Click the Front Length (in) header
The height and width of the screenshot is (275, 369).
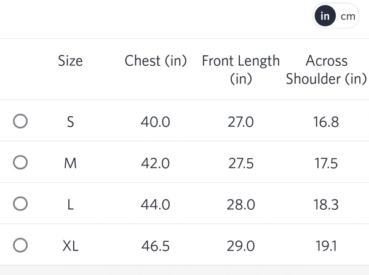coord(240,70)
